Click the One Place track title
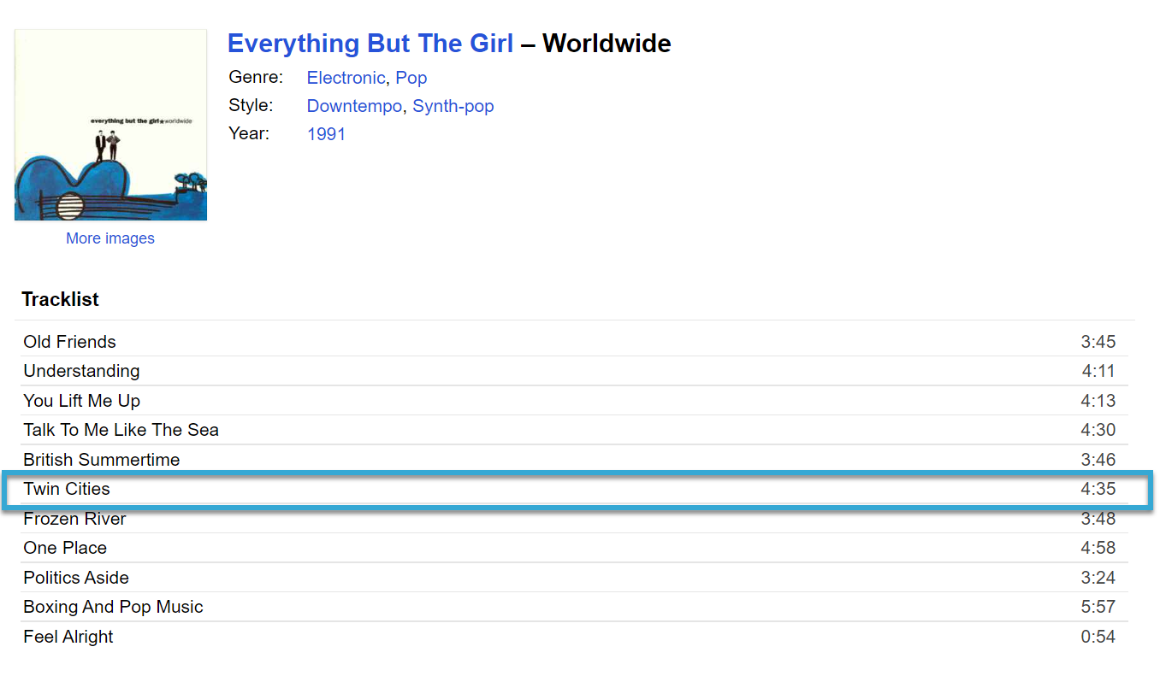The height and width of the screenshot is (676, 1166). 65,548
